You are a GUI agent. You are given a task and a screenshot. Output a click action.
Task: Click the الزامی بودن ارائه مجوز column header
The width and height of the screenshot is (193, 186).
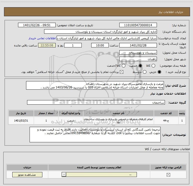click(168, 167)
